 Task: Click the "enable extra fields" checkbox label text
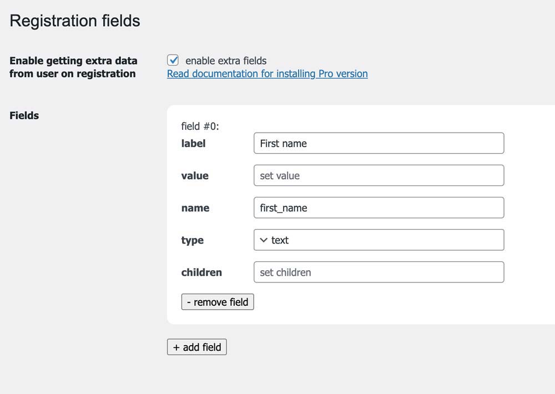pyautogui.click(x=226, y=61)
